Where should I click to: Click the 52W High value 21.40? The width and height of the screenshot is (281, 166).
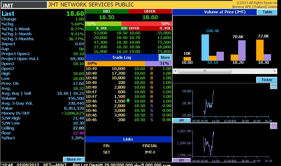click(x=78, y=118)
